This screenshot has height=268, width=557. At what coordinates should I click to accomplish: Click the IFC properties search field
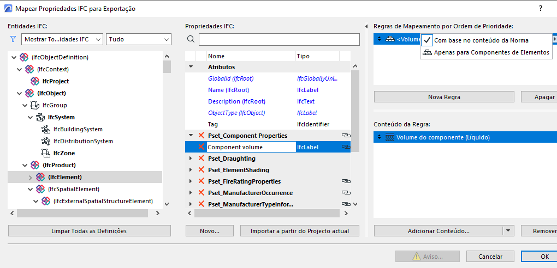[x=279, y=39]
